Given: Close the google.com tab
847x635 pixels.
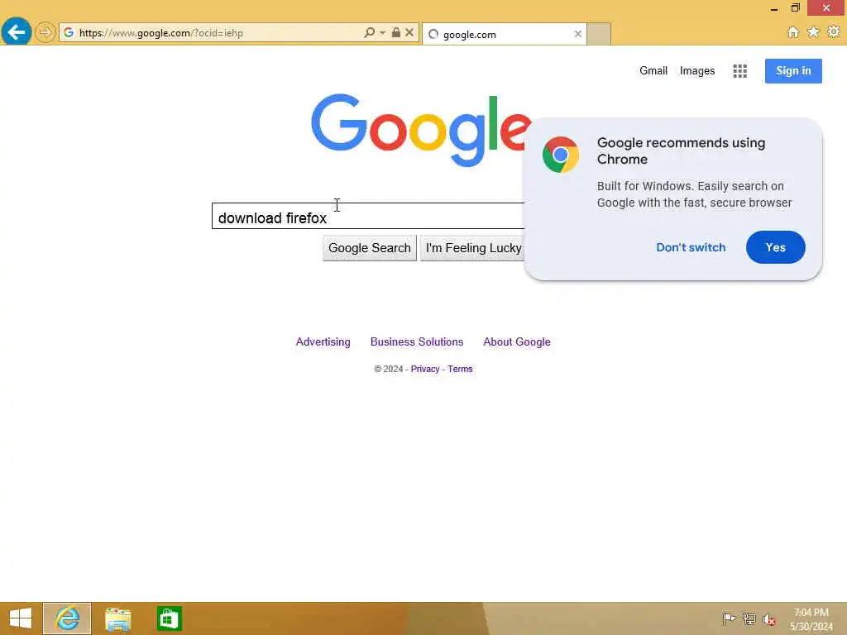Looking at the screenshot, I should pos(578,34).
